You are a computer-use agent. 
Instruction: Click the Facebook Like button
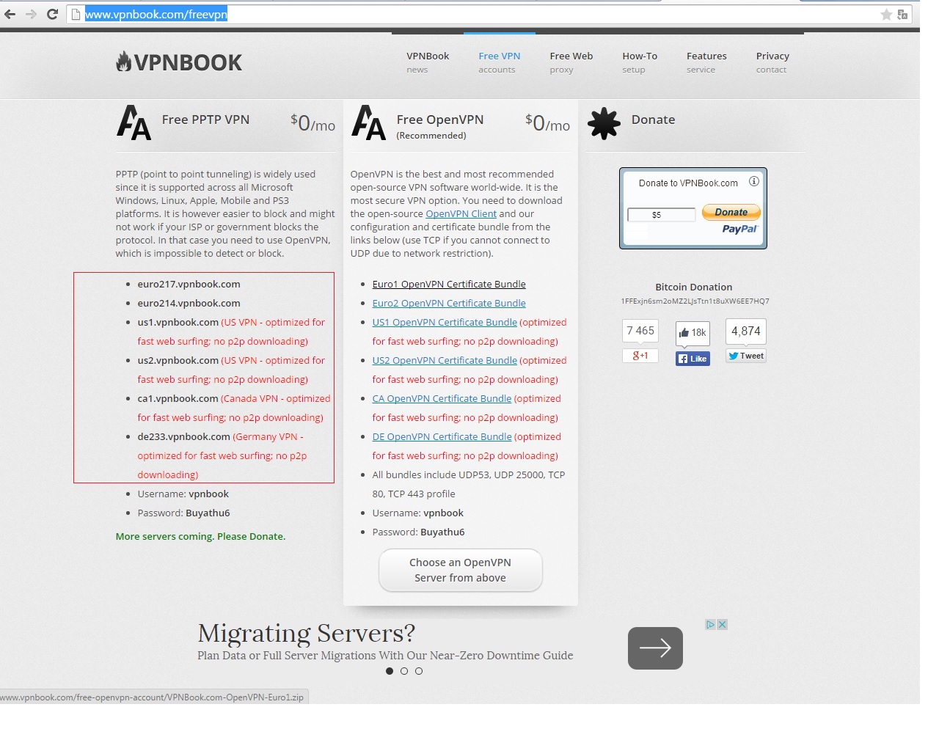tap(693, 359)
